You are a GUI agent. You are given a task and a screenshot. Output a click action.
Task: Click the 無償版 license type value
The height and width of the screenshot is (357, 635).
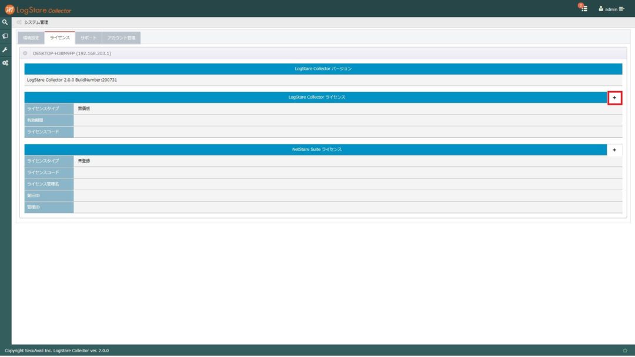coord(84,109)
